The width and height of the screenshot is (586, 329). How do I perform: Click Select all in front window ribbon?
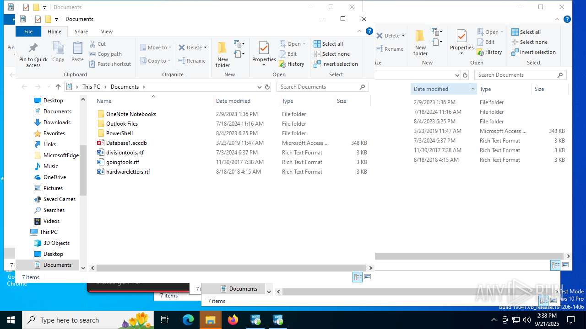click(x=328, y=44)
